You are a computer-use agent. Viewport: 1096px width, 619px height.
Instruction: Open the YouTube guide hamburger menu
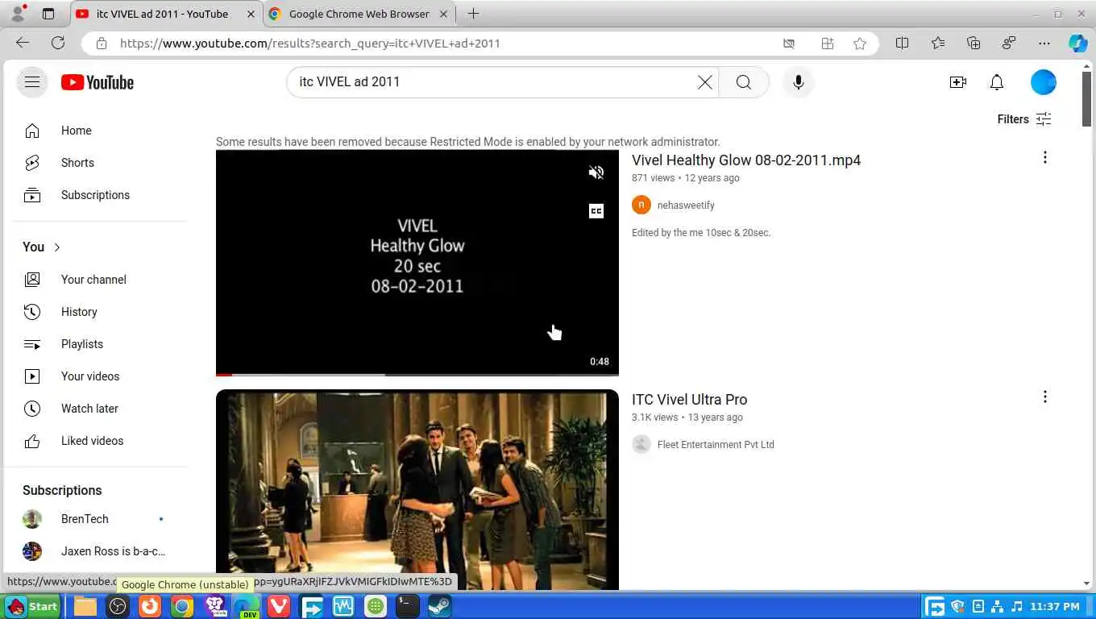click(32, 81)
